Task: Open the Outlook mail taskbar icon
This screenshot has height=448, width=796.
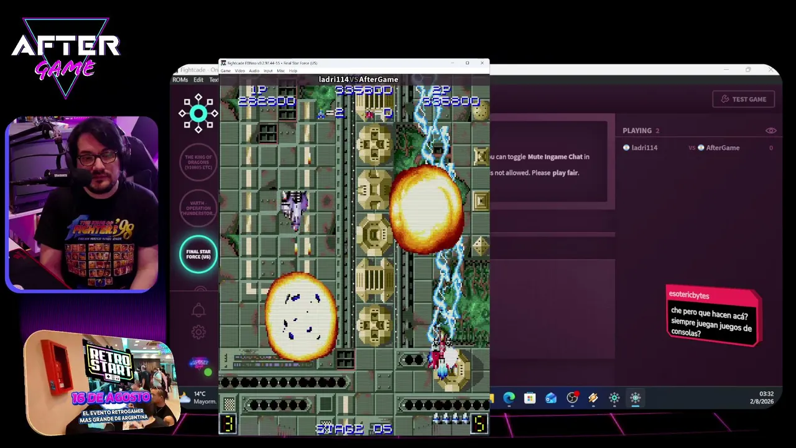Action: pos(551,398)
